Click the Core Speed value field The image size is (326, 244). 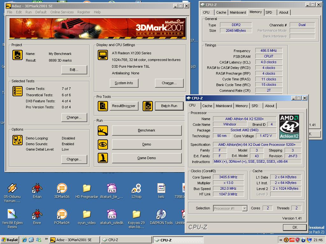pos(228,177)
